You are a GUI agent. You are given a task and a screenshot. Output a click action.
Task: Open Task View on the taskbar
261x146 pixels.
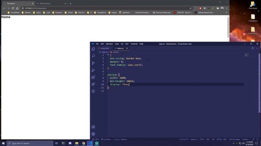56,143
